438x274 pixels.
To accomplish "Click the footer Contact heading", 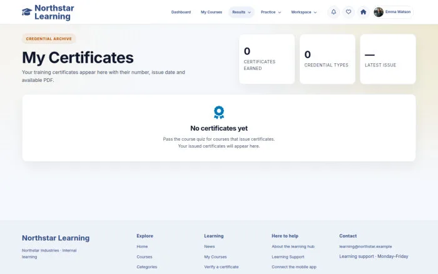I will [x=348, y=236].
